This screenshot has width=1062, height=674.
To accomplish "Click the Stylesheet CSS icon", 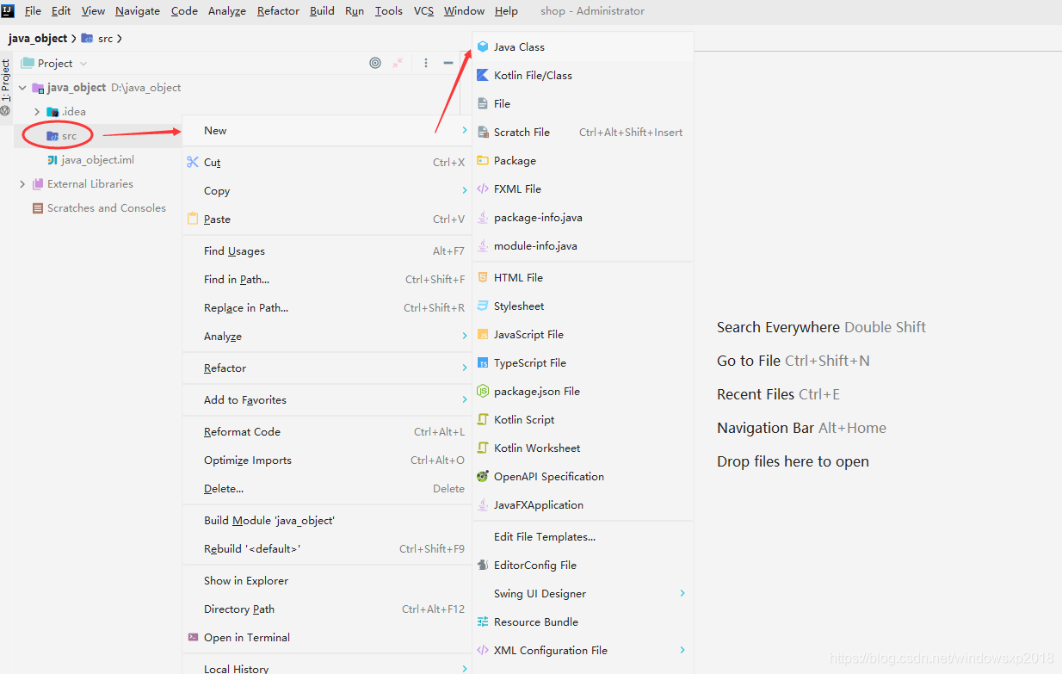I will click(483, 306).
